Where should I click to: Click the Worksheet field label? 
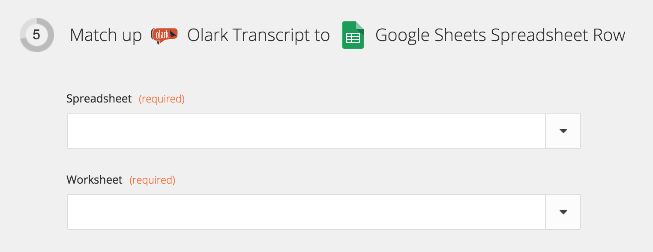tap(94, 180)
